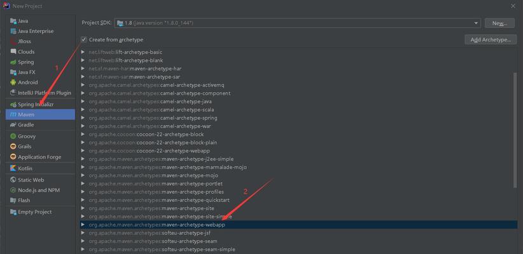
Task: Click the Java Enterprise icon
Action: pyautogui.click(x=13, y=31)
